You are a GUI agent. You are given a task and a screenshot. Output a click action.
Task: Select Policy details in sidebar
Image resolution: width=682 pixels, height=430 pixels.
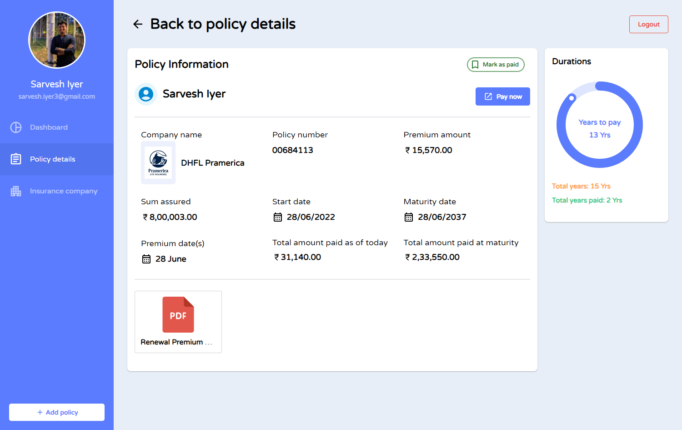(x=53, y=159)
